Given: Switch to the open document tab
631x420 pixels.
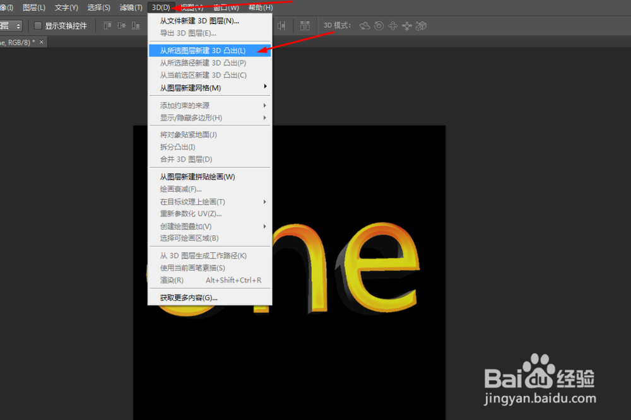Looking at the screenshot, I should pyautogui.click(x=16, y=42).
